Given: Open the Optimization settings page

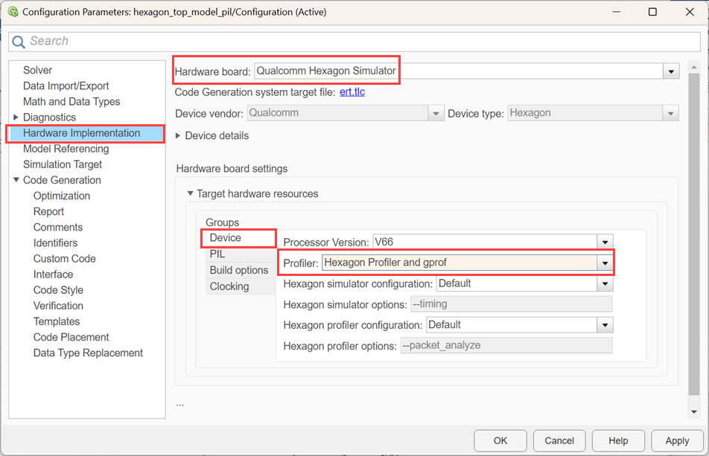Looking at the screenshot, I should pyautogui.click(x=62, y=196).
